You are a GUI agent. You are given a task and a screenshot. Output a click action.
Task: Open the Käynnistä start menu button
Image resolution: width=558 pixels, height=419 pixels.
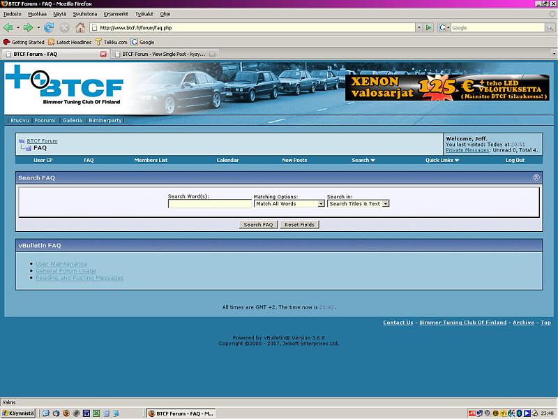point(18,413)
